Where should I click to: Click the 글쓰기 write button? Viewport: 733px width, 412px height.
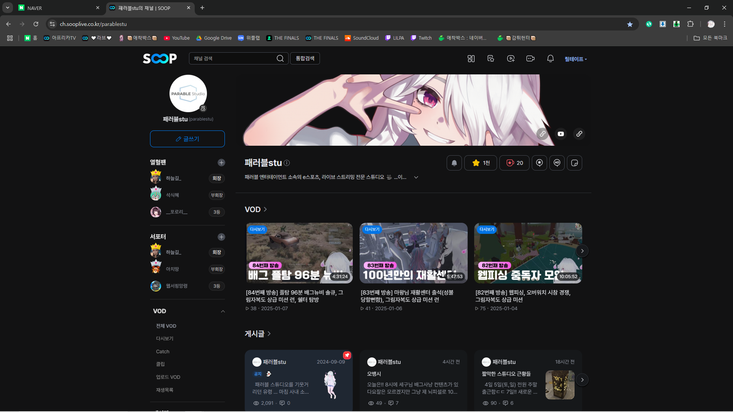tap(187, 139)
